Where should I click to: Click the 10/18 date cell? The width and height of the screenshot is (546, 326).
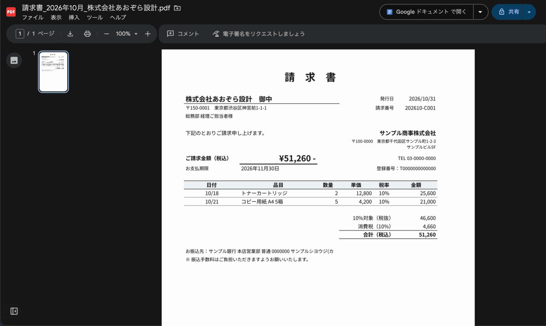pyautogui.click(x=212, y=193)
